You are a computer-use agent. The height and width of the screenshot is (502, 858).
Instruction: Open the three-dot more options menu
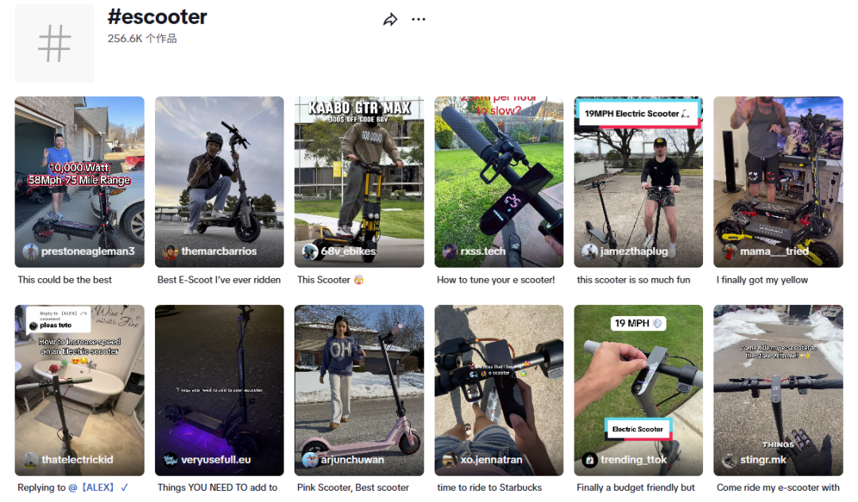[419, 19]
